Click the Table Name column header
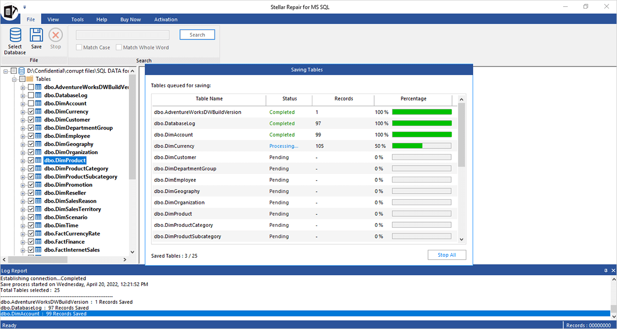 tap(209, 99)
